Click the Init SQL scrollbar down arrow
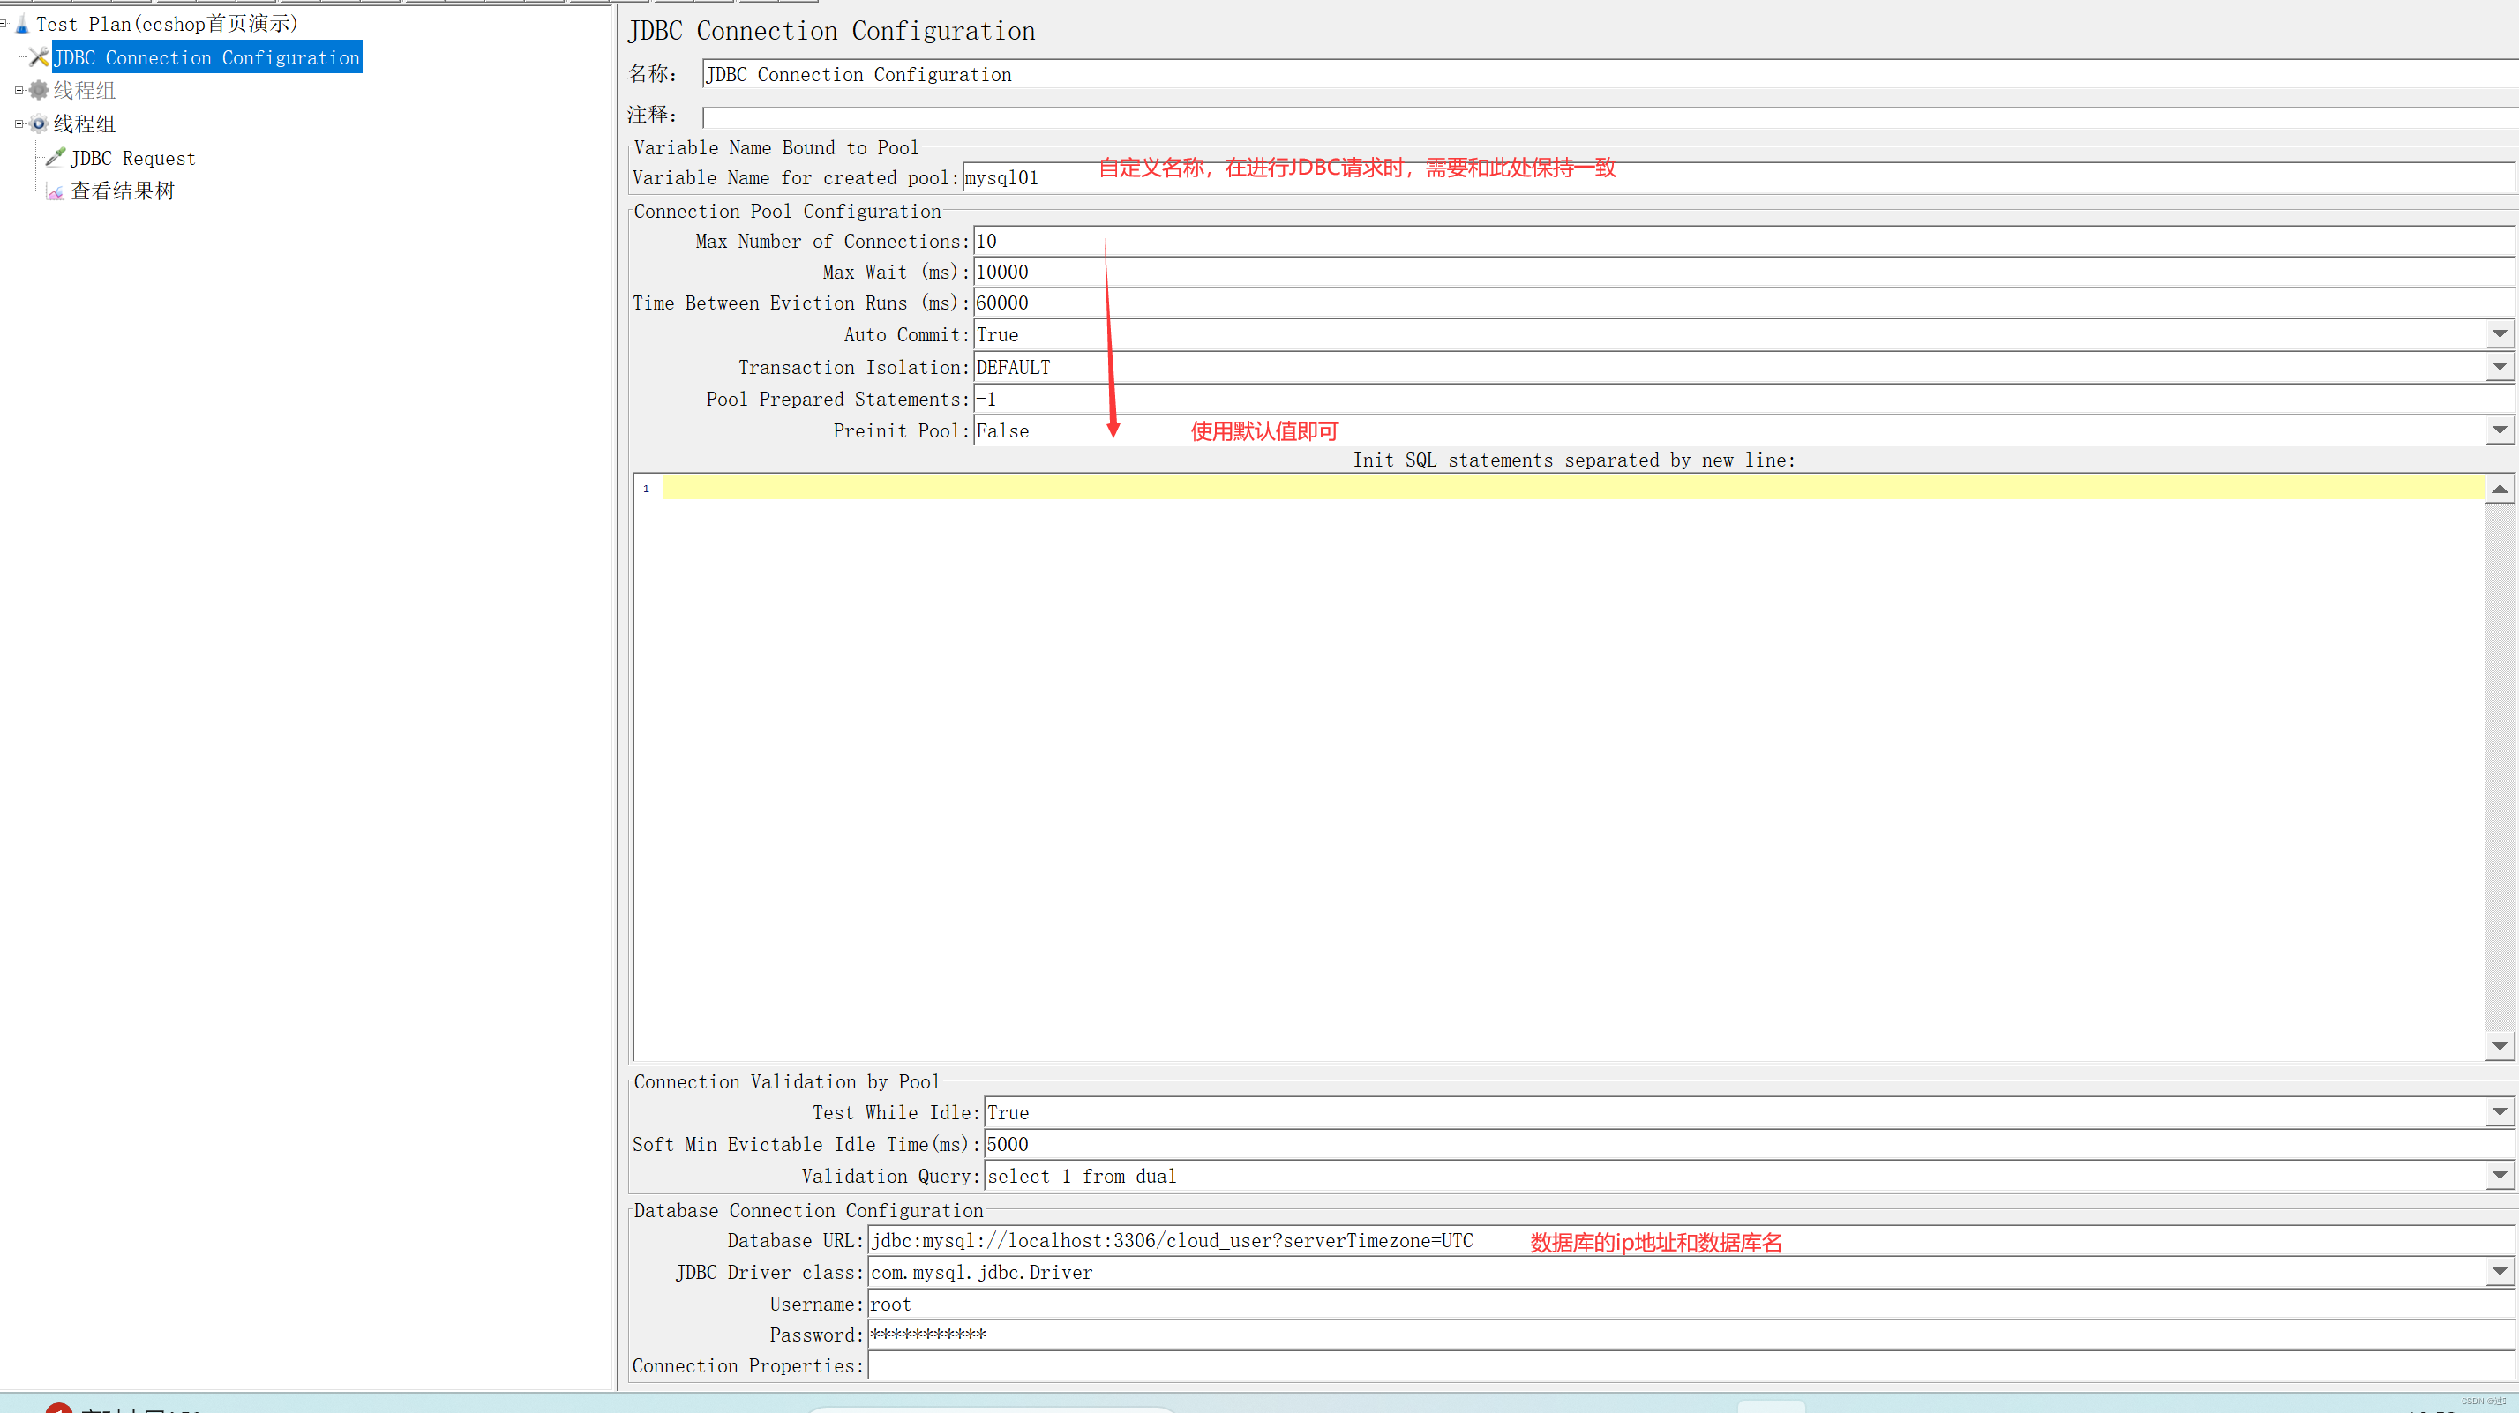Image resolution: width=2519 pixels, height=1413 pixels. click(x=2499, y=1045)
